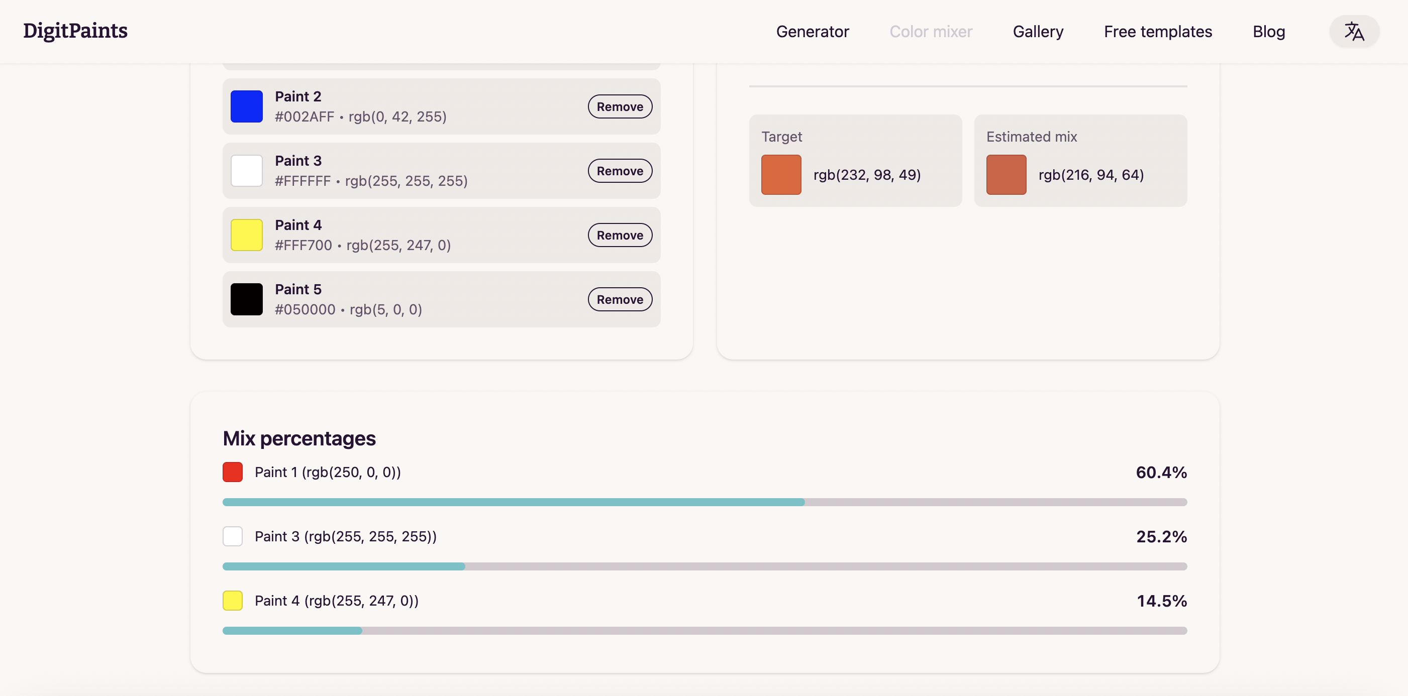Viewport: 1408px width, 696px height.
Task: Open the language translation icon
Action: pos(1354,31)
